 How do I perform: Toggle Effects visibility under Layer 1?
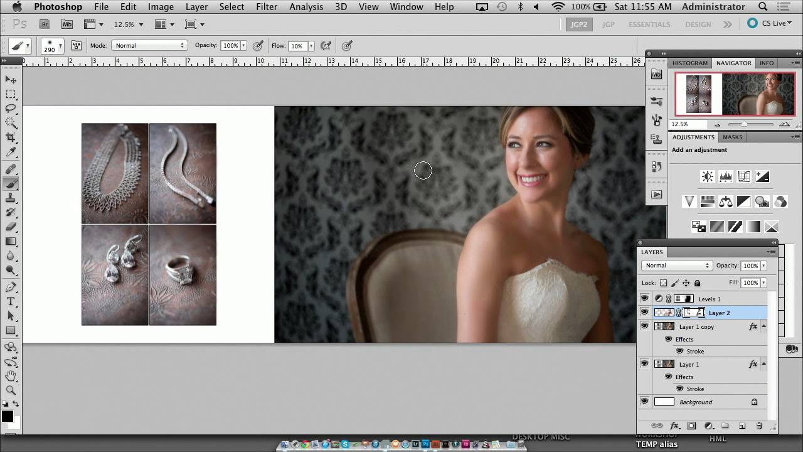[x=668, y=377]
